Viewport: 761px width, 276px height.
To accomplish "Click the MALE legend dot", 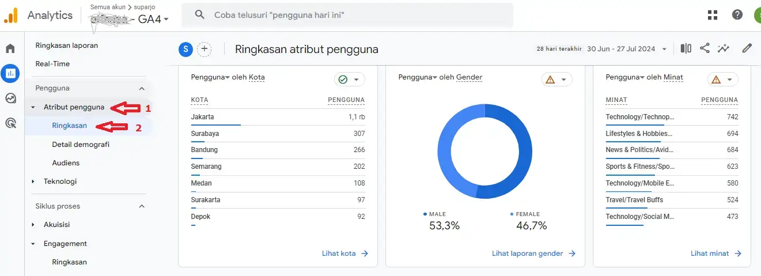I will [425, 214].
